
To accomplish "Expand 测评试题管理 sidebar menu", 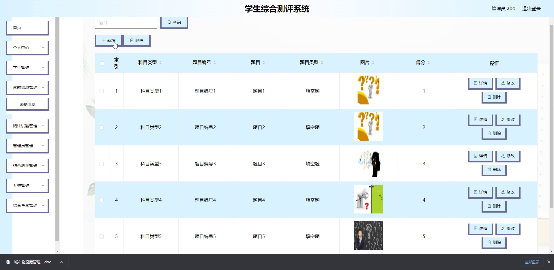I will [x=27, y=126].
